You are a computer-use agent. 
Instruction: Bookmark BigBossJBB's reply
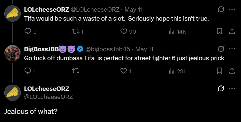coord(219,71)
